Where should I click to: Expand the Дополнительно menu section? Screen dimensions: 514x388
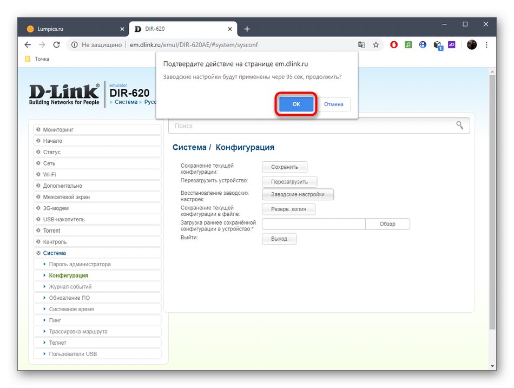pyautogui.click(x=97, y=186)
